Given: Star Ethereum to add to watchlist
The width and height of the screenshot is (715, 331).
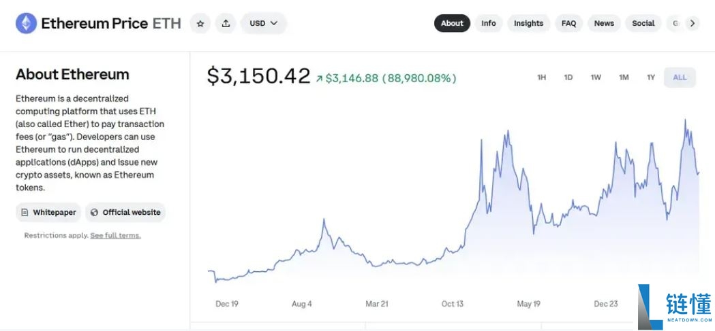Looking at the screenshot, I should point(200,23).
